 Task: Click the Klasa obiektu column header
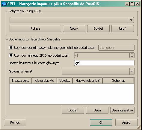44,81
